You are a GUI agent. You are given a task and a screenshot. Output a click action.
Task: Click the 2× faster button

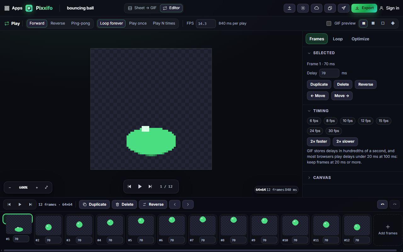319,141
